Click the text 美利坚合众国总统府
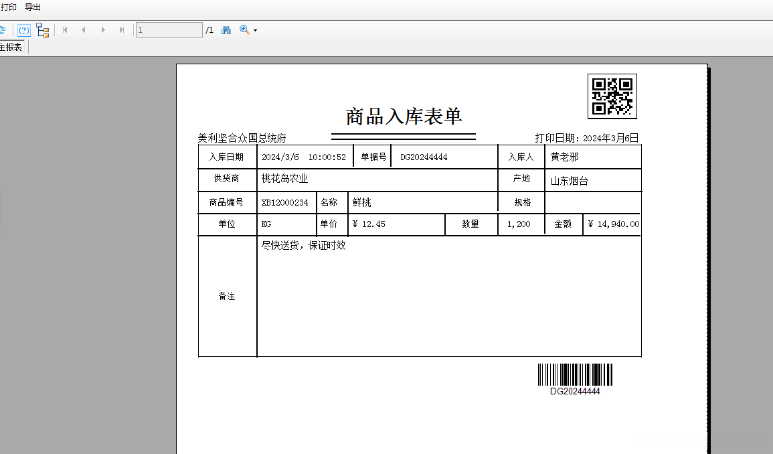773x454 pixels. (242, 138)
